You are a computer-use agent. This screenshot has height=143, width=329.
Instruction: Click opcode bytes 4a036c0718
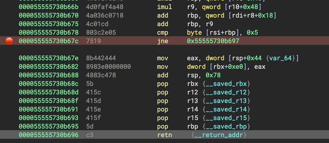[105, 15]
